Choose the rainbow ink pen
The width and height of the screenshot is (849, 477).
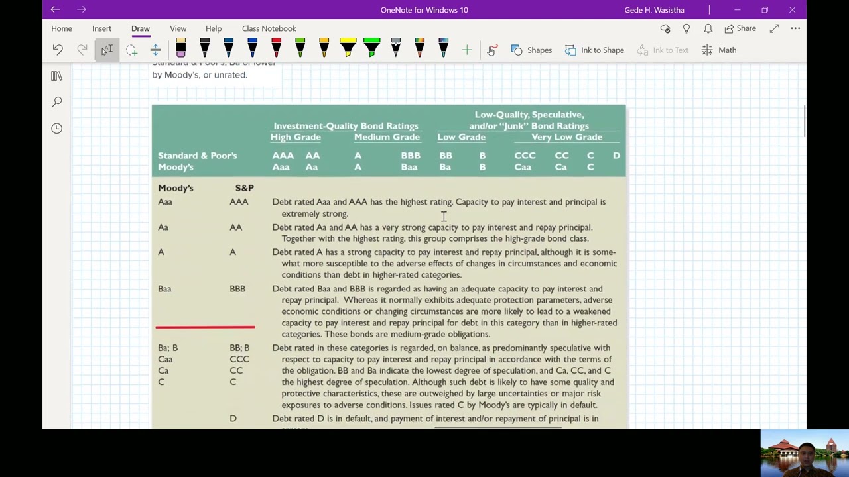pos(419,48)
